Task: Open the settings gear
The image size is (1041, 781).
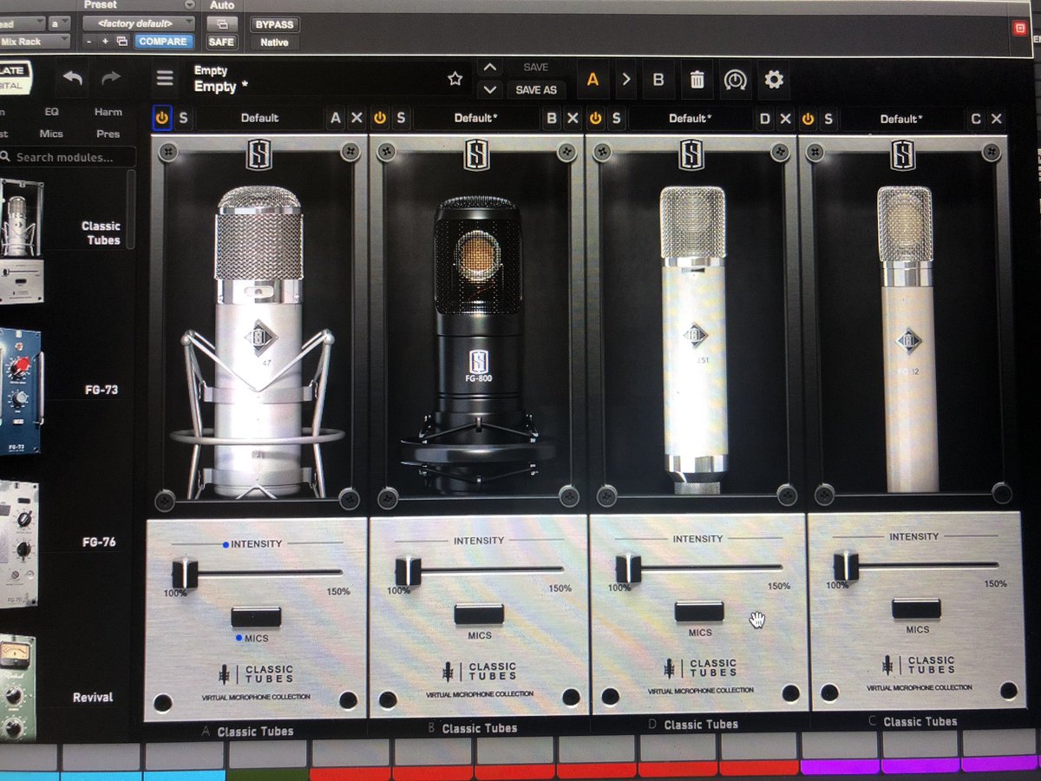Action: pos(774,80)
